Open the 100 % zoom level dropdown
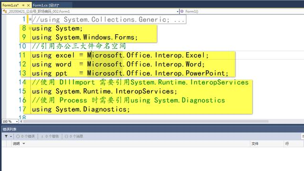The height and width of the screenshot is (171, 304). pyautogui.click(x=17, y=122)
